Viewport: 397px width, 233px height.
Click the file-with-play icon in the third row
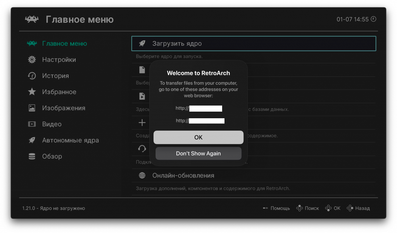pos(142,96)
